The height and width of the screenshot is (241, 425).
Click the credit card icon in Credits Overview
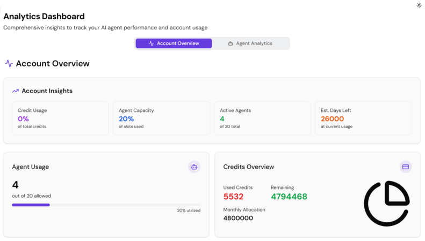pos(406,167)
